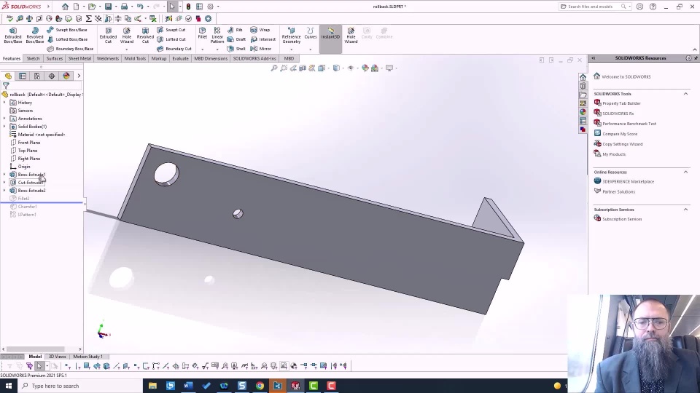Viewport: 700px width, 393px height.
Task: Collapse SOLIDWORKS Tools section
Action: pyautogui.click(x=685, y=94)
